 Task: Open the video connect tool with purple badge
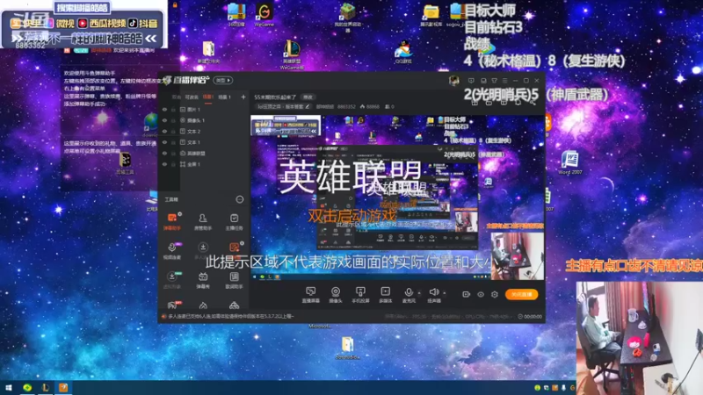(x=171, y=250)
